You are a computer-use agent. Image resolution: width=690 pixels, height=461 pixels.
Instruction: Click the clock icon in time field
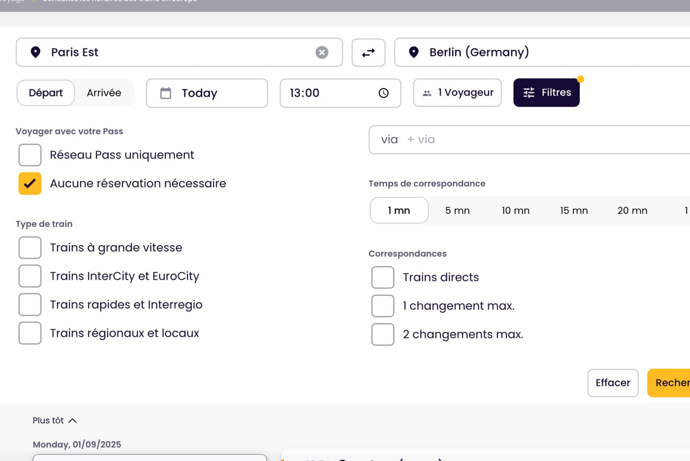pos(383,93)
